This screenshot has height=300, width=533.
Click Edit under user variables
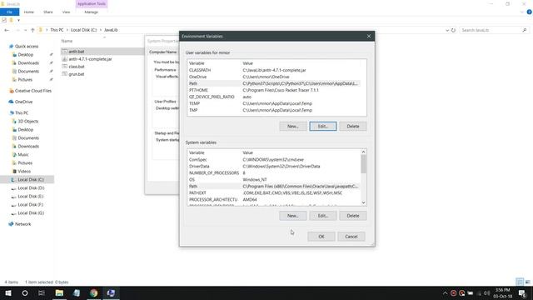(323, 126)
